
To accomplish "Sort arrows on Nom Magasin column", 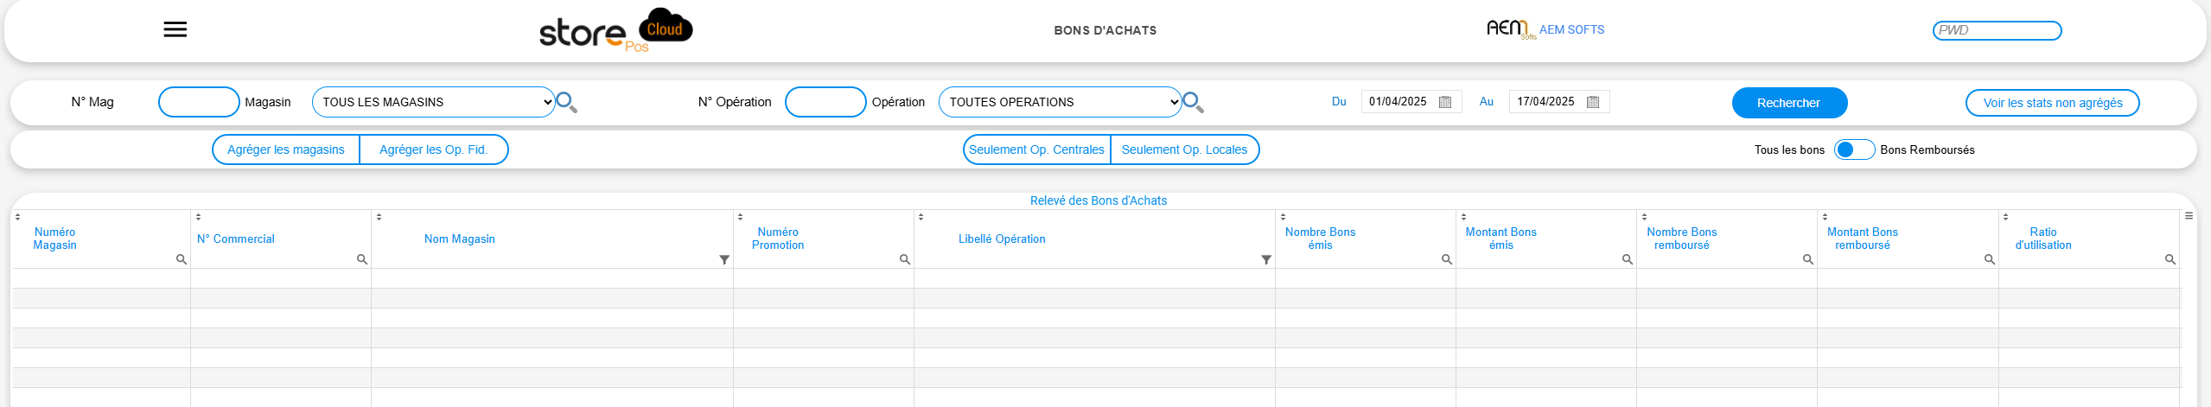I will pos(379,217).
